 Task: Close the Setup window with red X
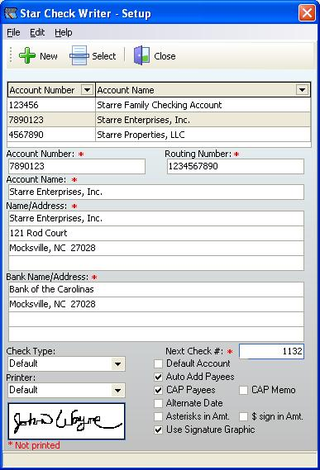click(x=307, y=13)
